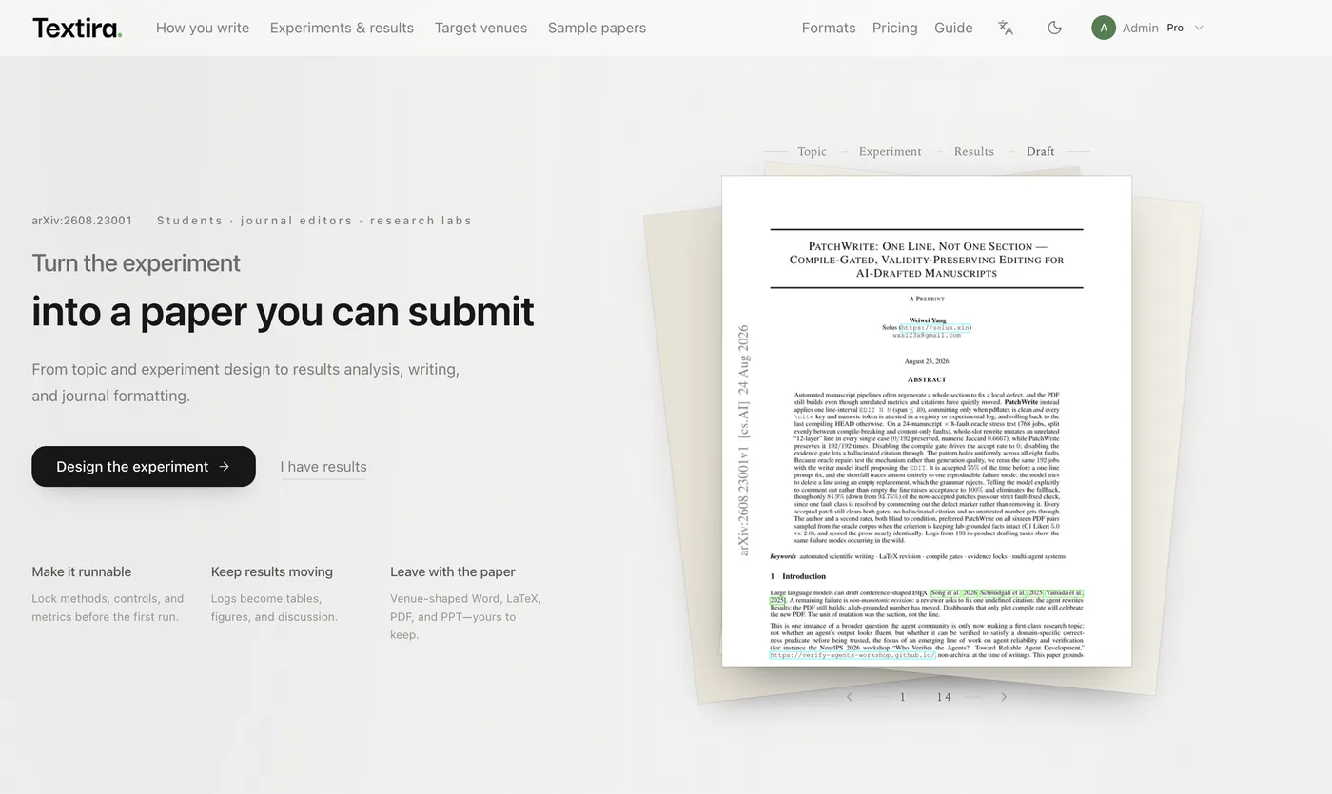Click the Textira logo
The width and height of the screenshot is (1332, 794).
77,28
